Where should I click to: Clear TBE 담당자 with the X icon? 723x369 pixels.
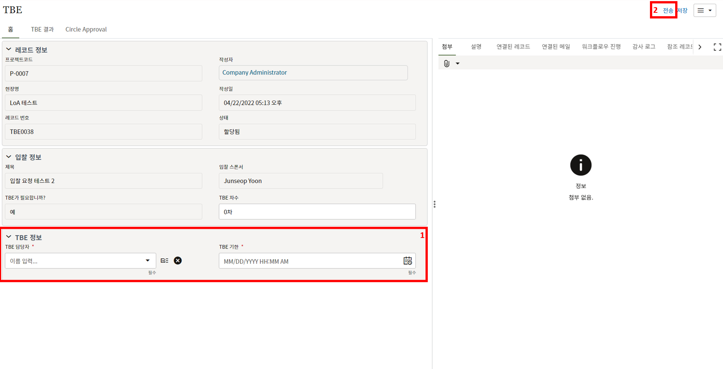coord(178,261)
